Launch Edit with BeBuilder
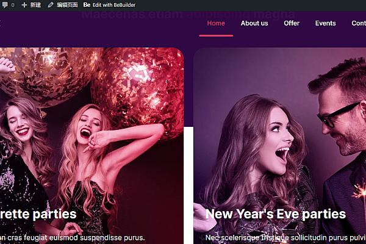This screenshot has width=366, height=244. click(x=114, y=4)
